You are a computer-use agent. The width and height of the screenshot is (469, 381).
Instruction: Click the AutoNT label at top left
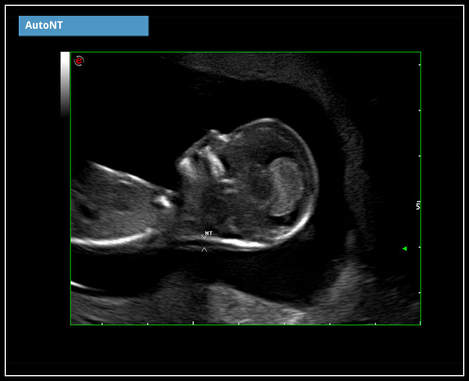[83, 26]
